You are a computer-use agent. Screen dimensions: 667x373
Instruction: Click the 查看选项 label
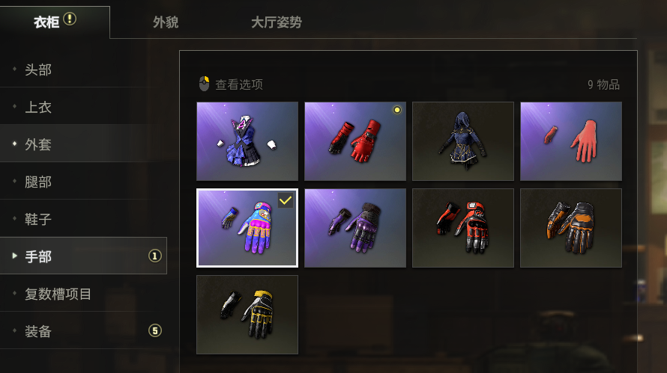click(x=239, y=84)
